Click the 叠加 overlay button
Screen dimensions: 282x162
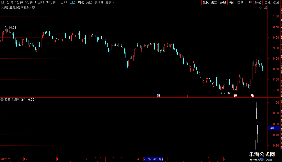click(x=214, y=2)
